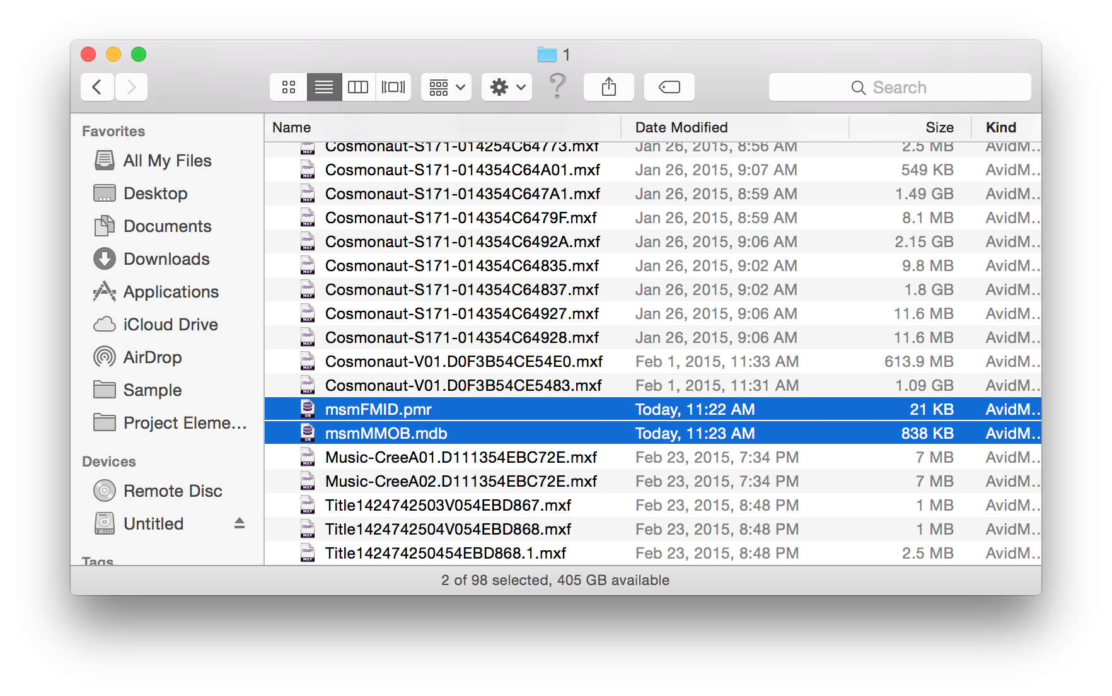
Task: Sort by the Kind column header
Action: tap(1007, 127)
